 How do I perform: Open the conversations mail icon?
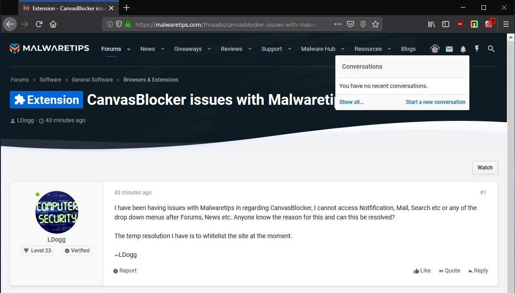449,49
